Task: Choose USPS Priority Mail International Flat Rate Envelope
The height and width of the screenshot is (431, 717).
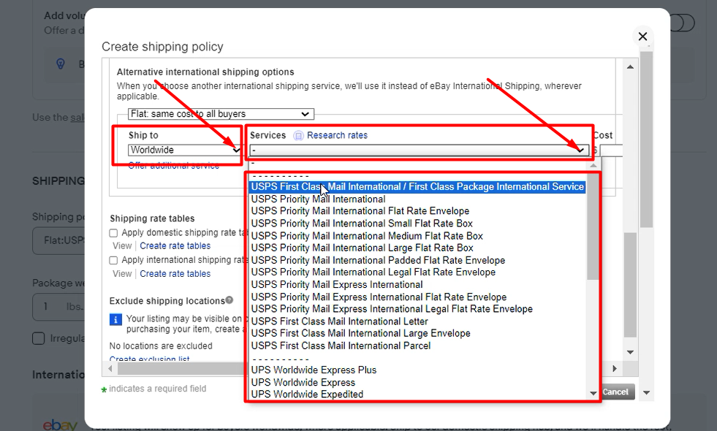Action: click(x=360, y=211)
